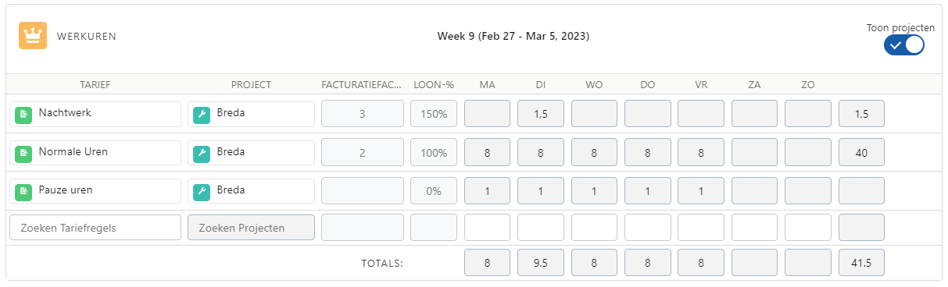Click the week total field showing 41.5
The height and width of the screenshot is (287, 948).
click(861, 264)
